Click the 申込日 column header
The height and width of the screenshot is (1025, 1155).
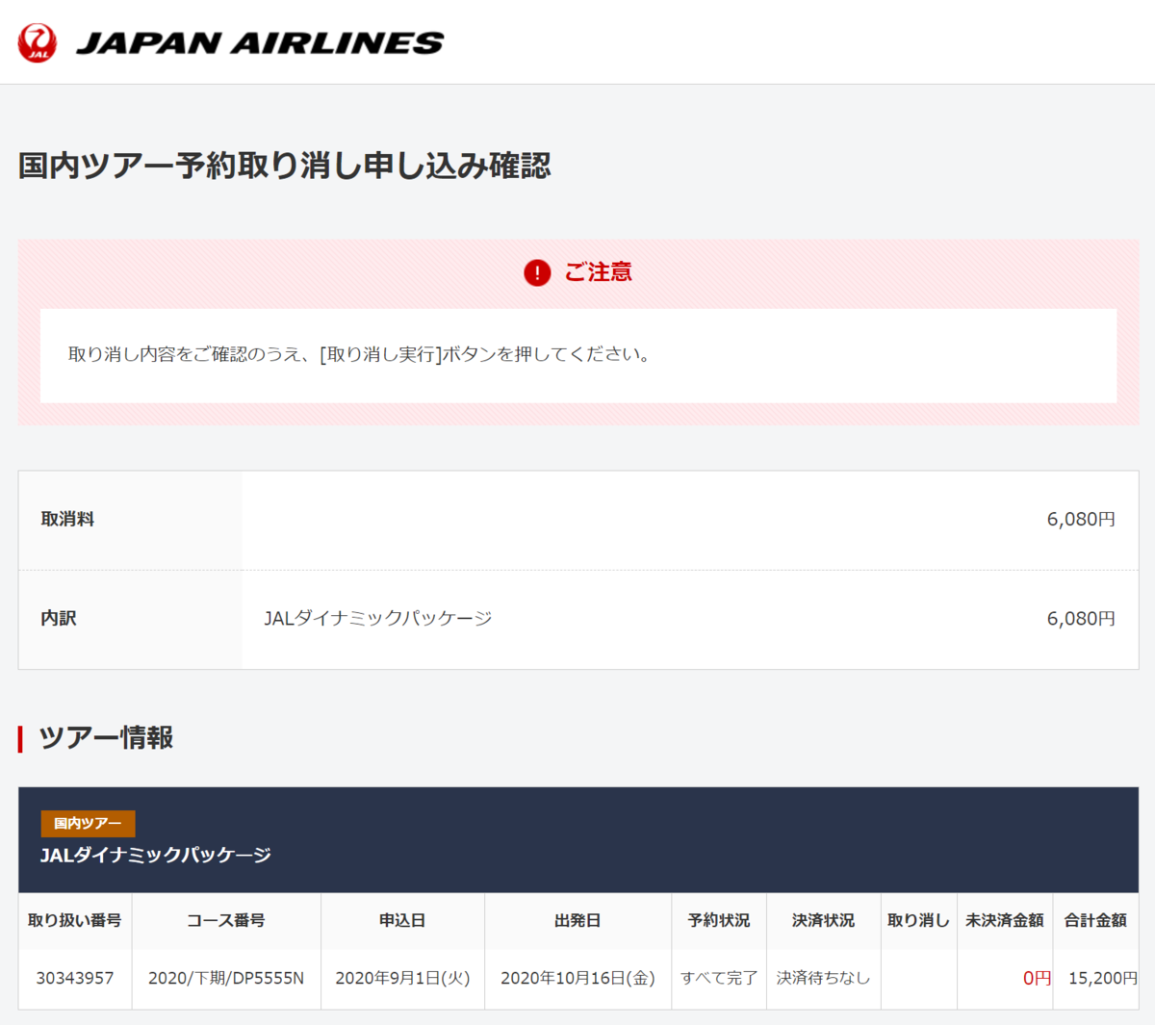(402, 920)
